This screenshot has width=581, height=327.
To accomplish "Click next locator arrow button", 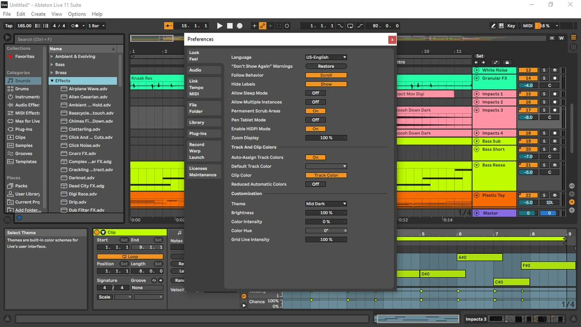I will [483, 62].
